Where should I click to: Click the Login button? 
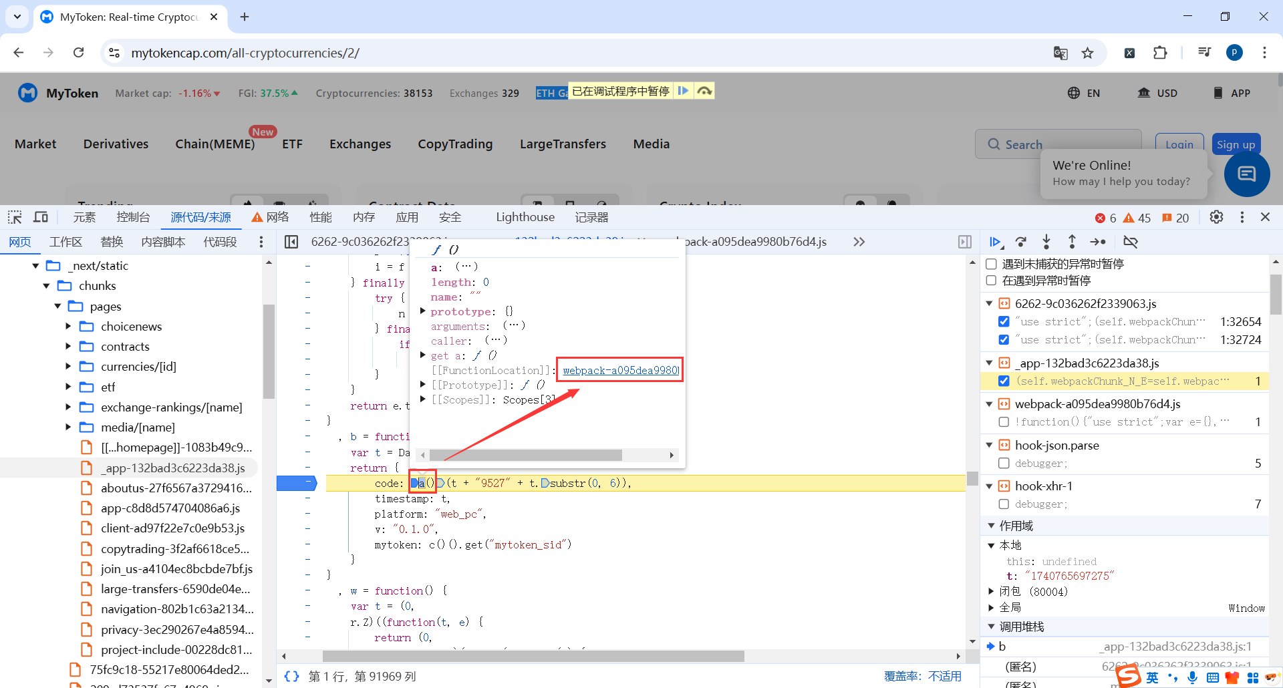point(1179,144)
